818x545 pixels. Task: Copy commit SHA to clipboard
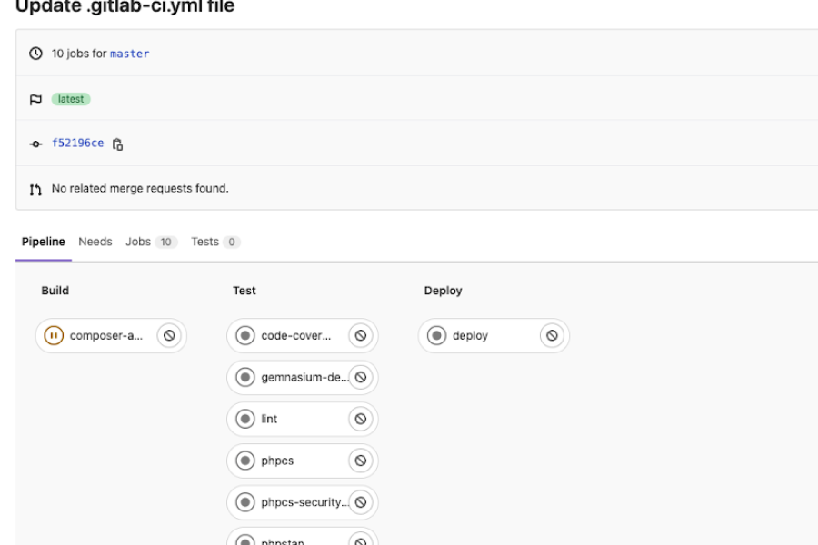click(118, 144)
